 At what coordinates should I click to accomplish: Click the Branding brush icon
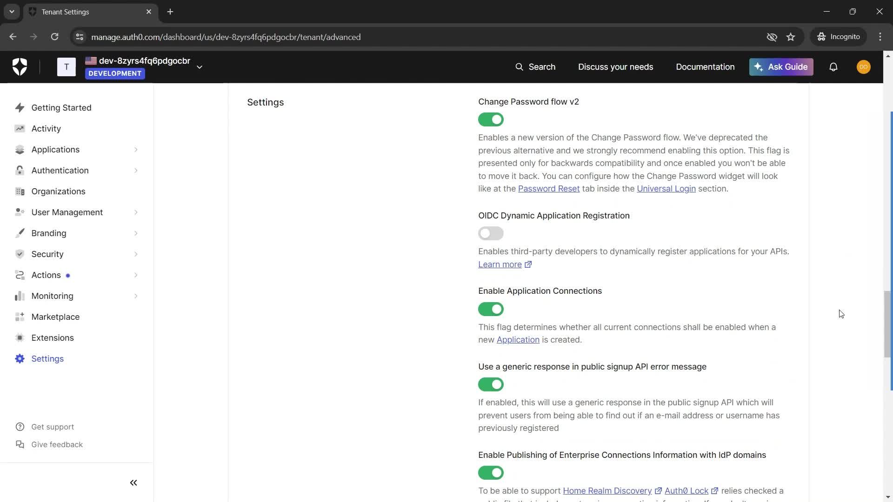20,233
